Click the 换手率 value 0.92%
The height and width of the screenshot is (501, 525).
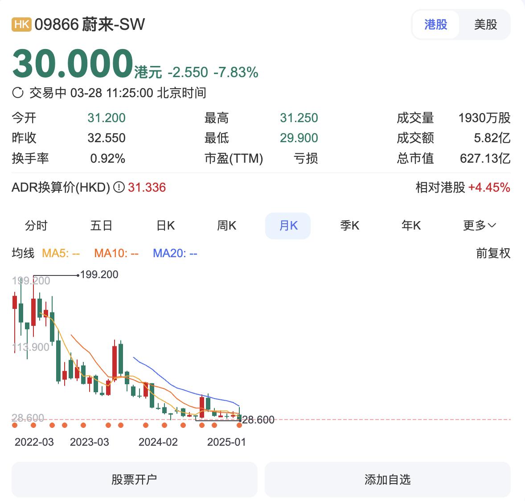[108, 158]
